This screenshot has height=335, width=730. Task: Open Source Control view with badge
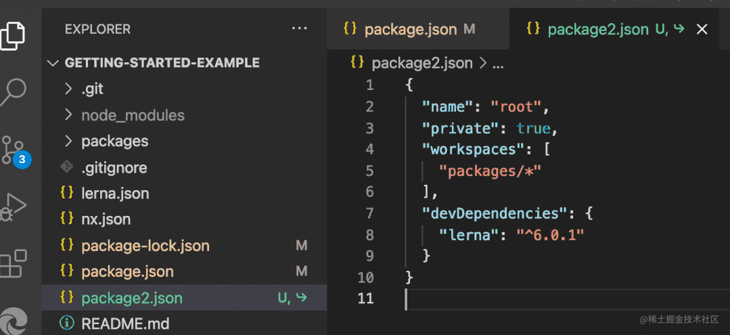tap(14, 150)
